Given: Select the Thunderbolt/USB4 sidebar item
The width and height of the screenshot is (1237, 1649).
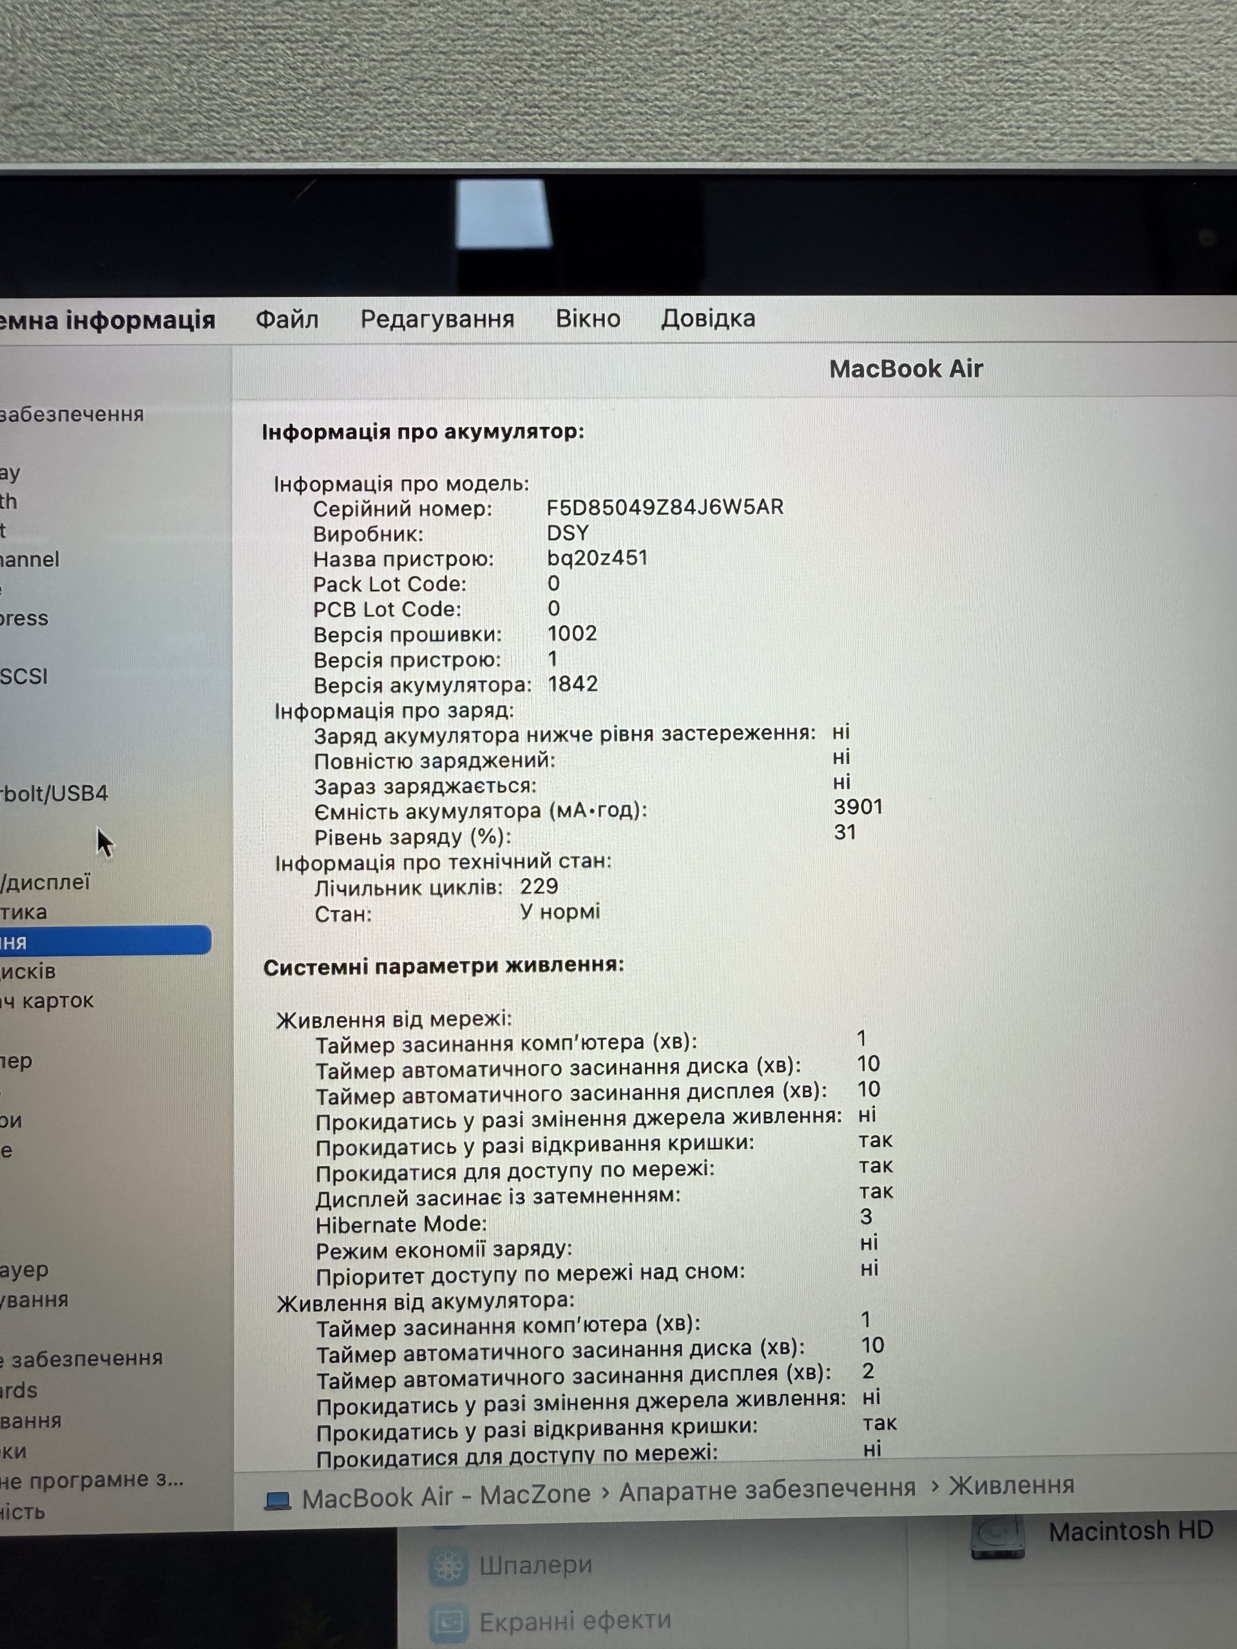Looking at the screenshot, I should click(53, 793).
